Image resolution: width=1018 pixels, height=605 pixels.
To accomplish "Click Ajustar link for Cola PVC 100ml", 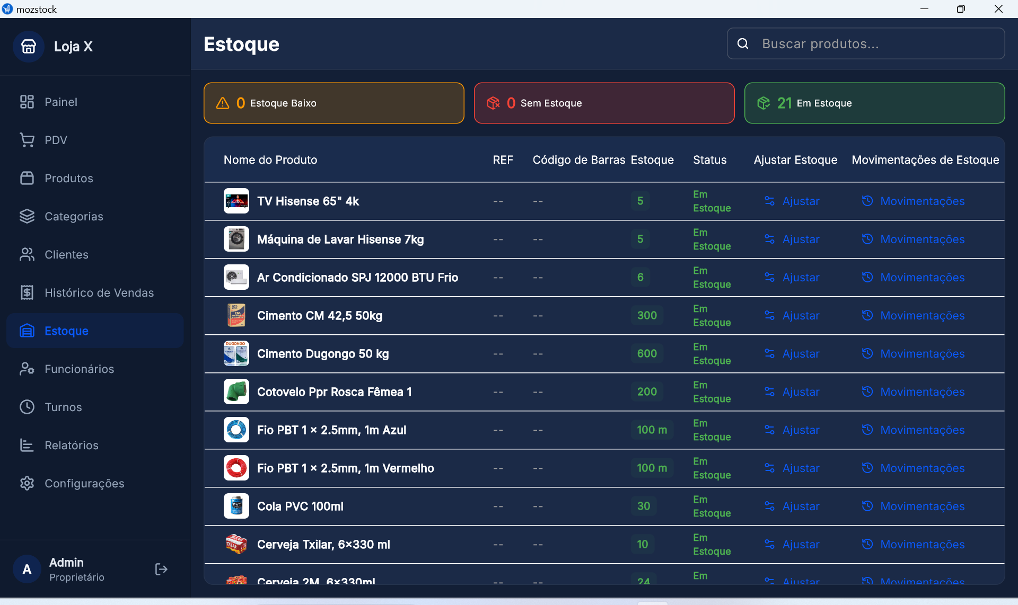I will point(801,506).
